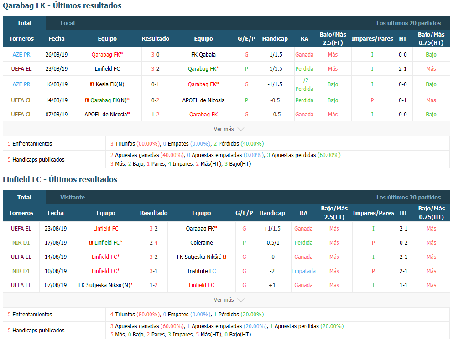The image size is (453, 341).
Task: Click the 'Qarabag FK - Últimos resultados' heading
Action: (x=62, y=5)
